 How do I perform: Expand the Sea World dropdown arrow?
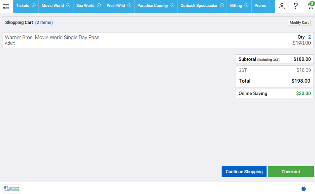click(99, 5)
